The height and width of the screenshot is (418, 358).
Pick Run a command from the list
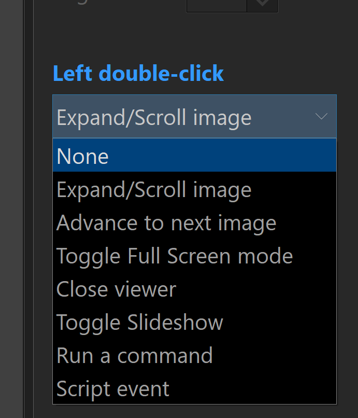[x=194, y=356]
